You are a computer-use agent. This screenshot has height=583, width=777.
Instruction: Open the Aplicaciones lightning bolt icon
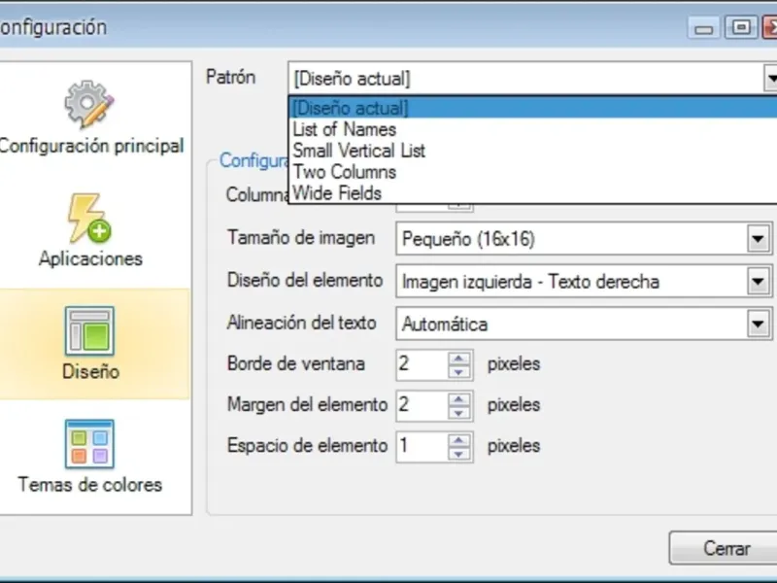click(x=89, y=218)
